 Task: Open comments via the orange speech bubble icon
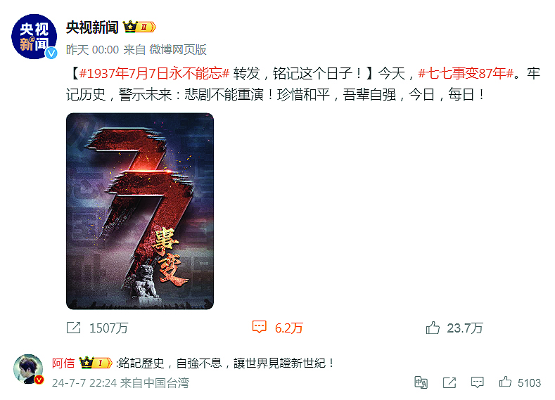coord(259,327)
